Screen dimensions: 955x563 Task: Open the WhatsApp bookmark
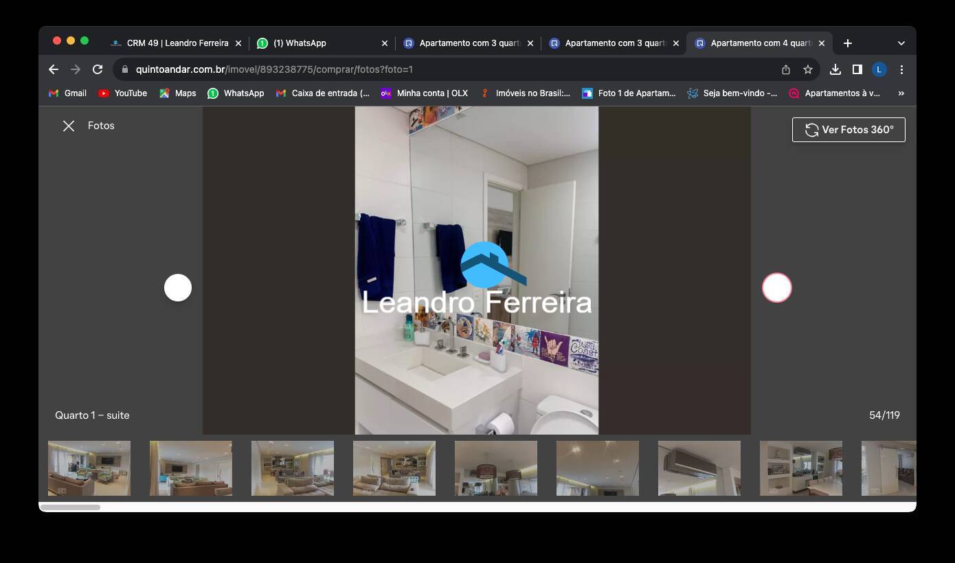[x=236, y=93]
